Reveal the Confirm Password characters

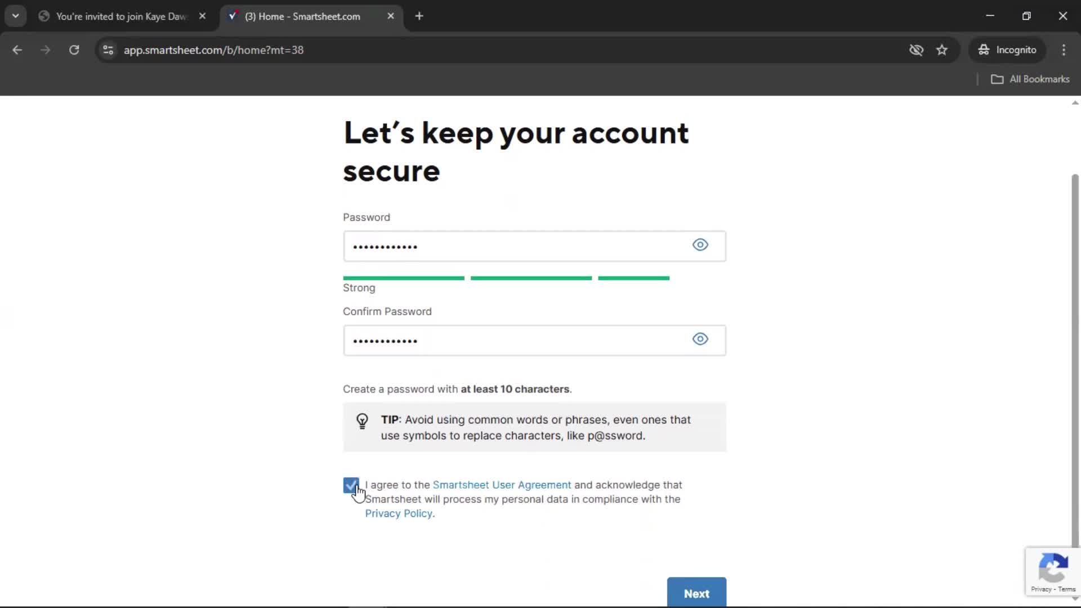pos(700,339)
